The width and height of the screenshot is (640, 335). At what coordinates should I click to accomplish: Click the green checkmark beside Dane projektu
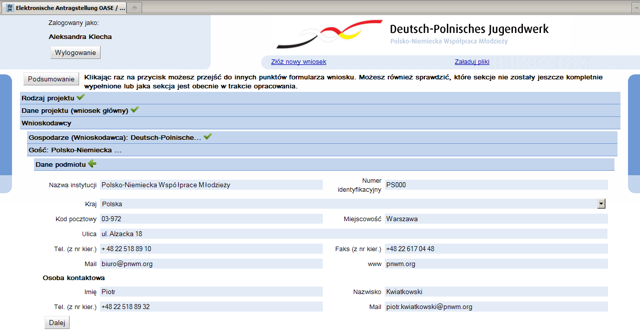coord(135,110)
